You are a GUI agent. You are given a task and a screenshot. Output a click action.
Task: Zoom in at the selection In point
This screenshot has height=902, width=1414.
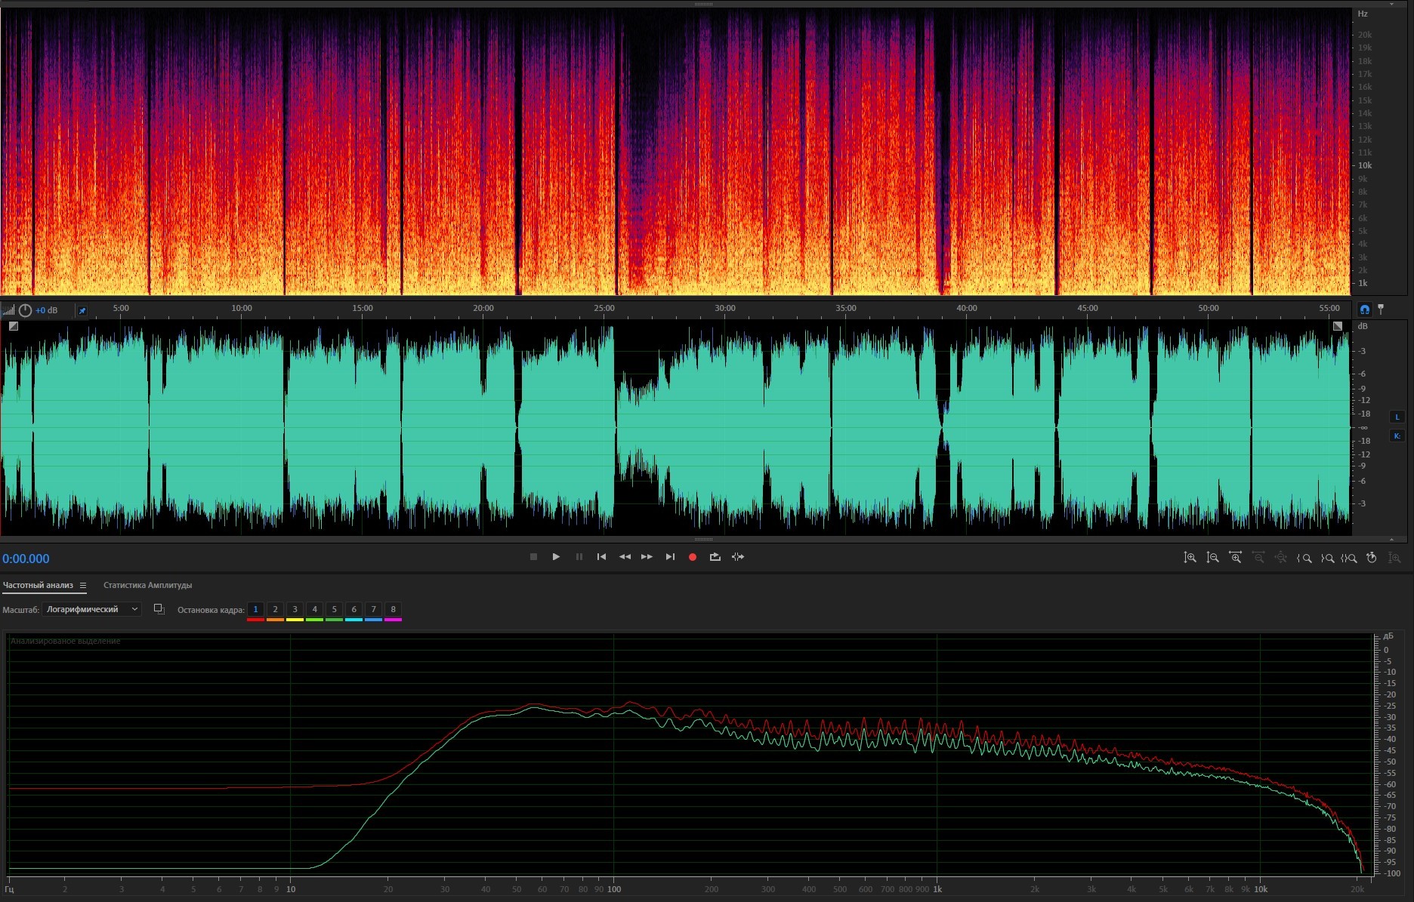[x=1304, y=559]
